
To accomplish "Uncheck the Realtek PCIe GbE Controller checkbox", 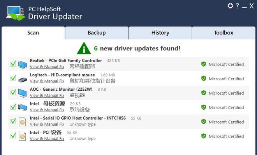I will [13, 64].
